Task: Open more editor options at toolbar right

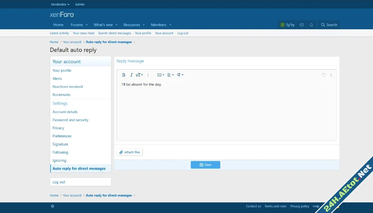Action: [x=331, y=75]
